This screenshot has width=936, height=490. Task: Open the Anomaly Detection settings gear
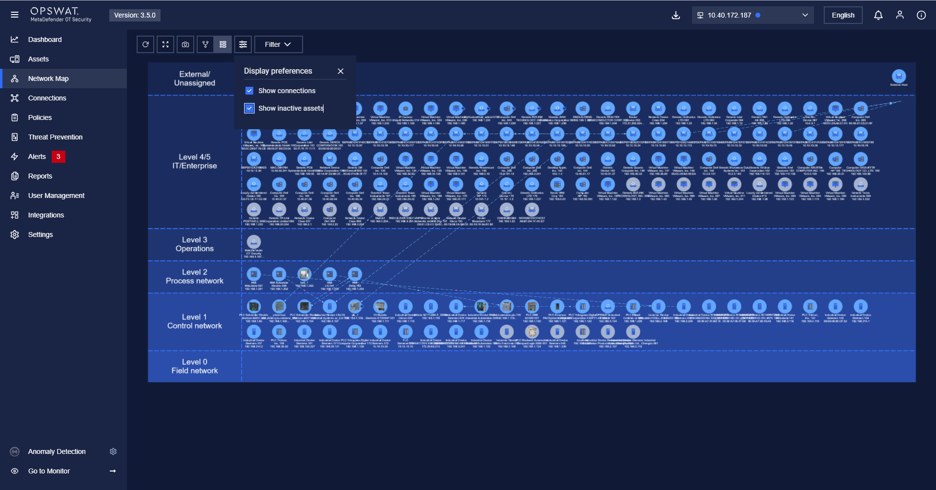pyautogui.click(x=113, y=451)
